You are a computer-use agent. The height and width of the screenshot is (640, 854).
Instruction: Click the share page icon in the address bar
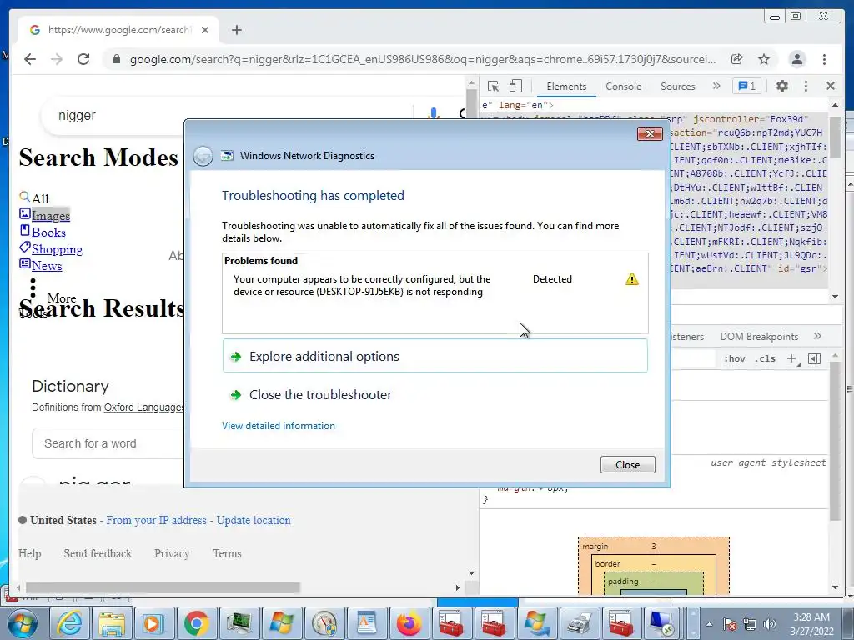(x=737, y=59)
